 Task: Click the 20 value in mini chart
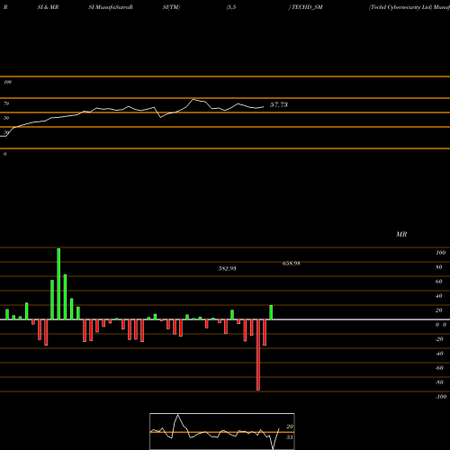point(290,427)
